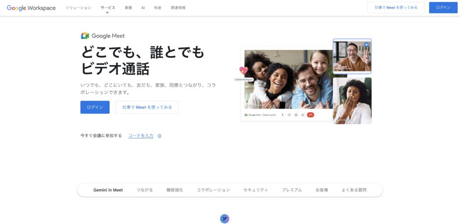Screen dimensions: 460x224
Task: Go to the よくある質問 tab
Action: pyautogui.click(x=354, y=190)
